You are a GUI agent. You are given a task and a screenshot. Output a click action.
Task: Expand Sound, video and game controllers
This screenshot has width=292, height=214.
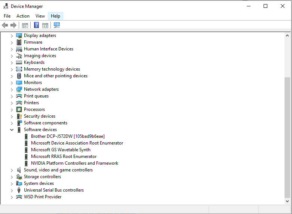click(x=12, y=170)
